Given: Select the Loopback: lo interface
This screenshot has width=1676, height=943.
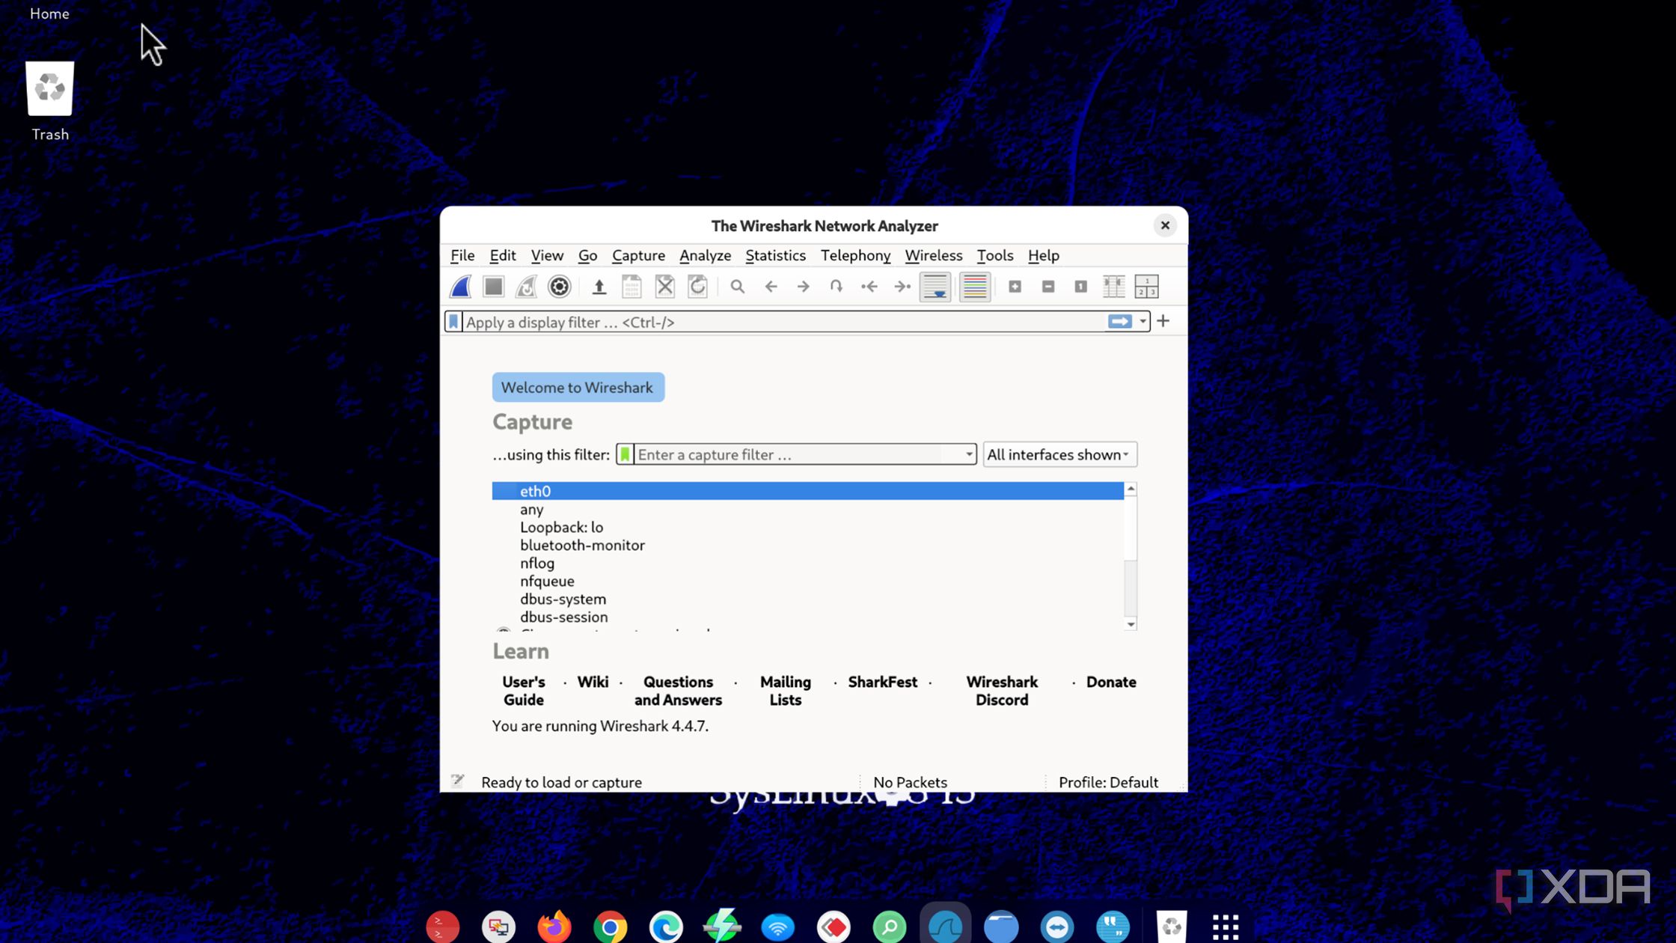Looking at the screenshot, I should coord(807,527).
